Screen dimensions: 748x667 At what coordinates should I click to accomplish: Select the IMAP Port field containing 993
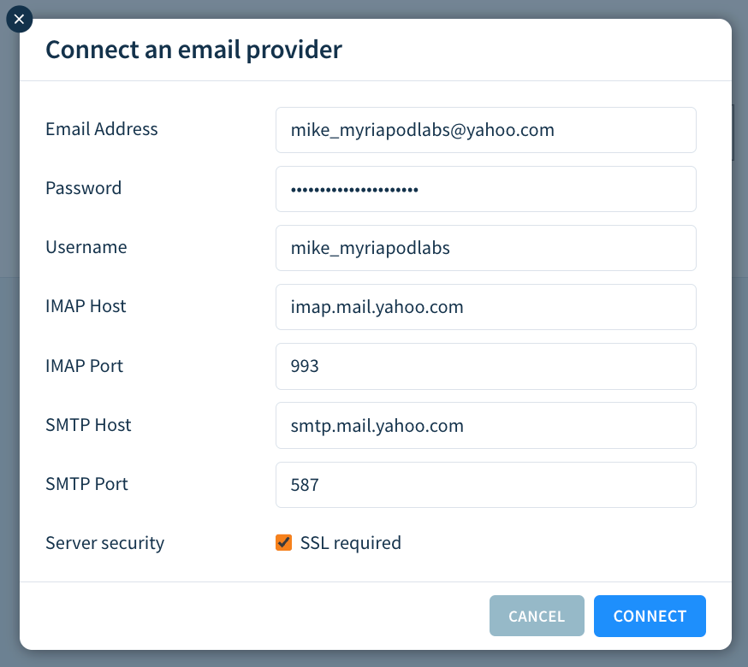tap(485, 365)
